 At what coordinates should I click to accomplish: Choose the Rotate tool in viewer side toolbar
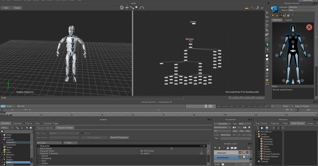tap(267, 25)
